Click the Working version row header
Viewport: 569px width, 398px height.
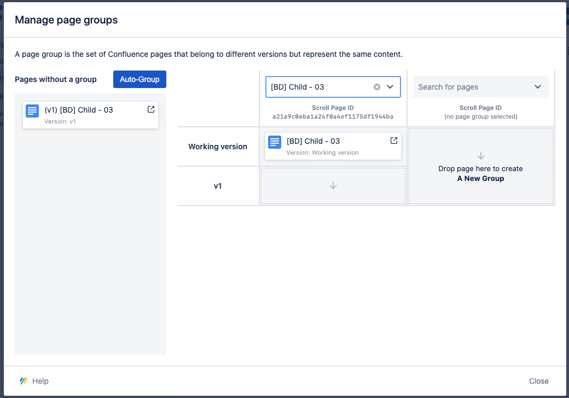(x=218, y=147)
